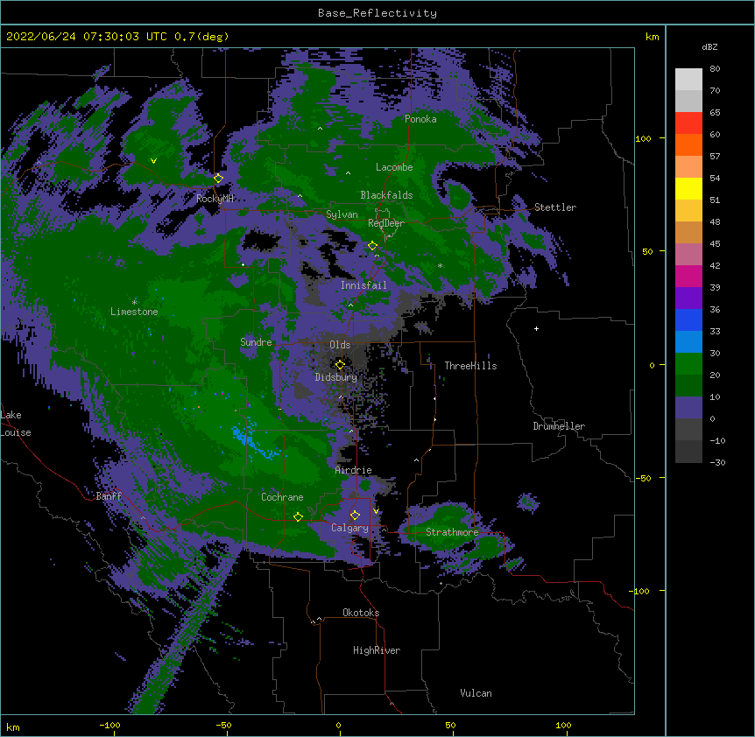Click the Okotoks label
Viewport: 755px width, 737px height.
pos(361,613)
